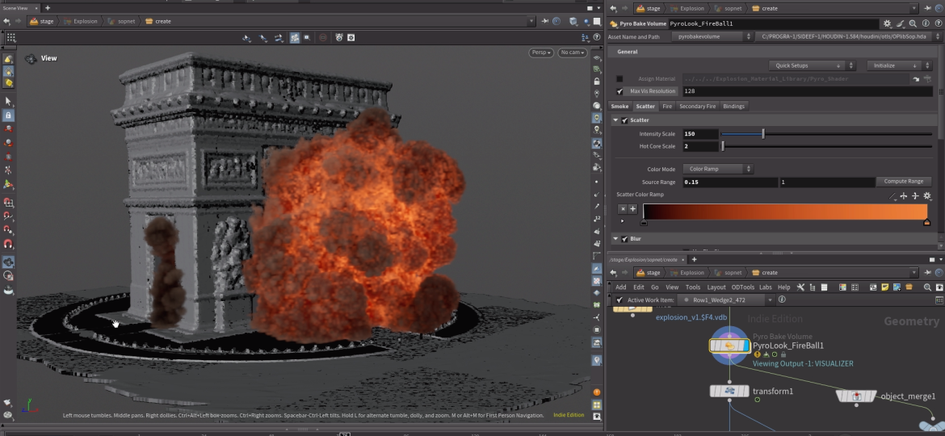The width and height of the screenshot is (945, 436).
Task: Open the ODTools menu
Action: tap(741, 287)
